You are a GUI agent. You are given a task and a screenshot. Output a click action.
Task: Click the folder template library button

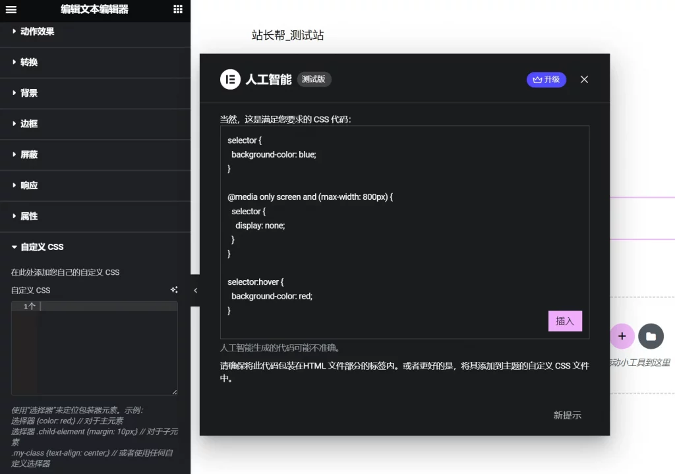coord(651,336)
